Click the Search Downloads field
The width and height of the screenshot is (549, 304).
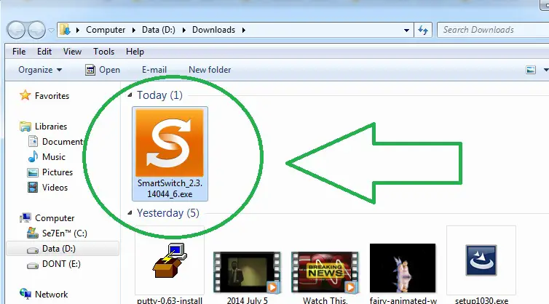click(493, 30)
